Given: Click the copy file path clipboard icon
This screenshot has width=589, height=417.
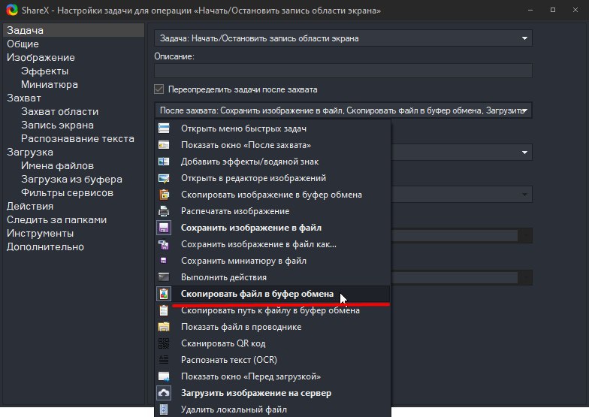Looking at the screenshot, I should 164,310.
